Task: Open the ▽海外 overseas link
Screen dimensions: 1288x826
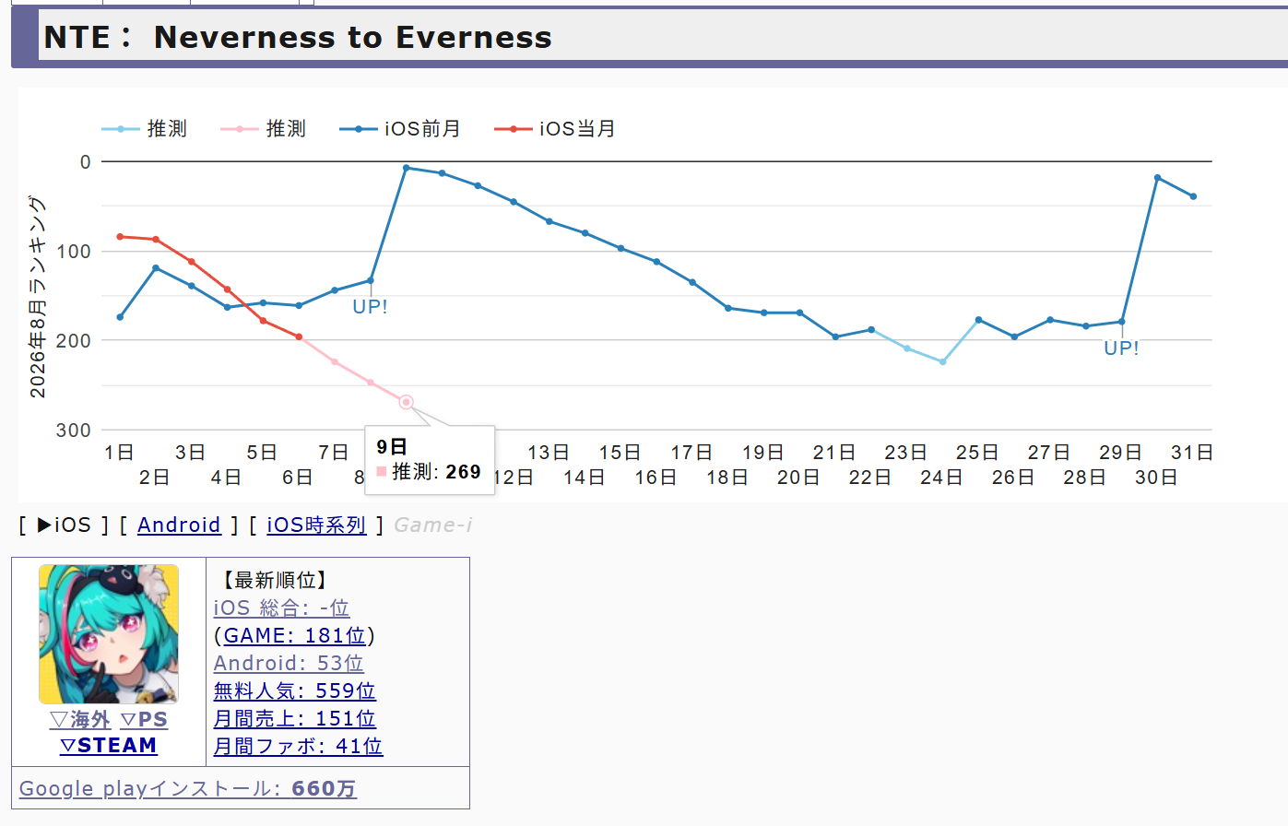Action: [80, 720]
